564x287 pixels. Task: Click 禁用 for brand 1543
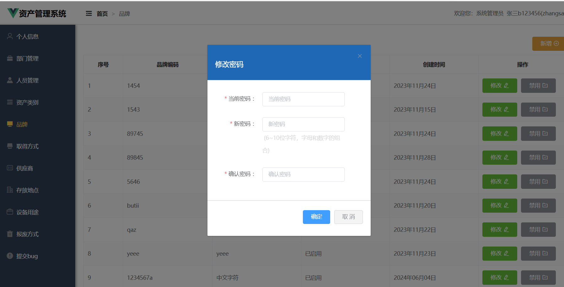(x=538, y=109)
